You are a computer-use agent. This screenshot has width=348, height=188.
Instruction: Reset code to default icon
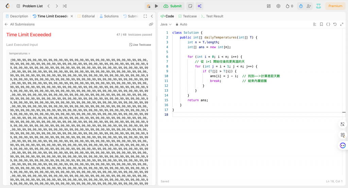pyautogui.click(x=335, y=24)
